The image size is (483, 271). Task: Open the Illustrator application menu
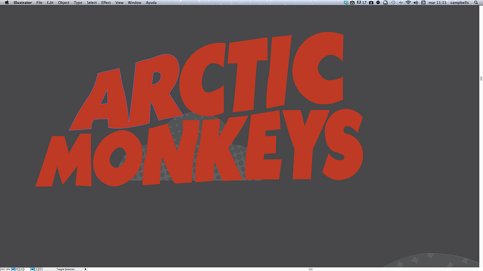point(22,2)
